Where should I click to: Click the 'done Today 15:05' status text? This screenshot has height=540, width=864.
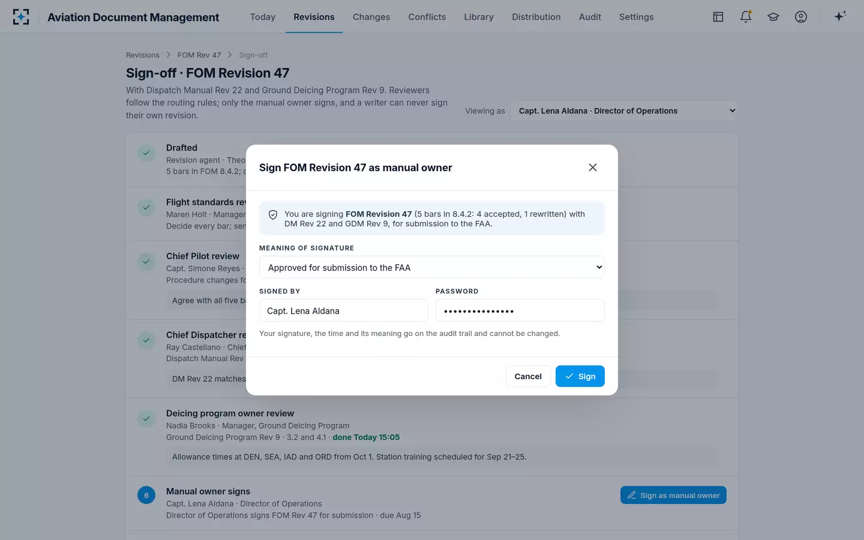(366, 437)
